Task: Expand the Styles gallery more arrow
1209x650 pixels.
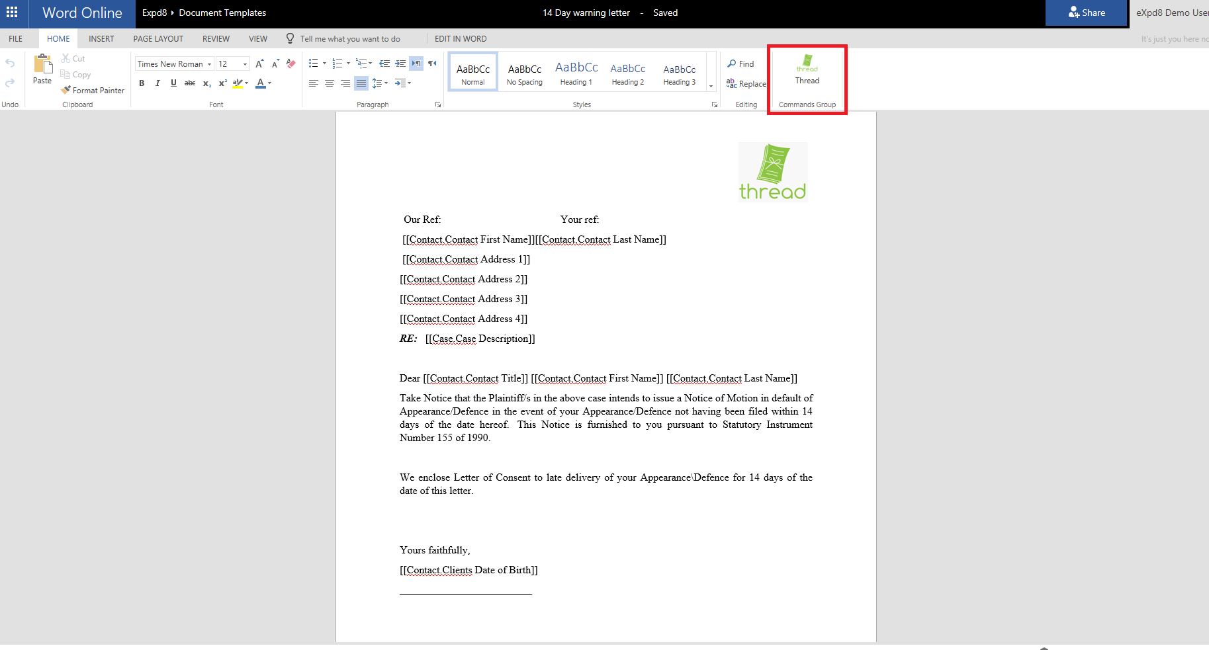Action: click(711, 86)
